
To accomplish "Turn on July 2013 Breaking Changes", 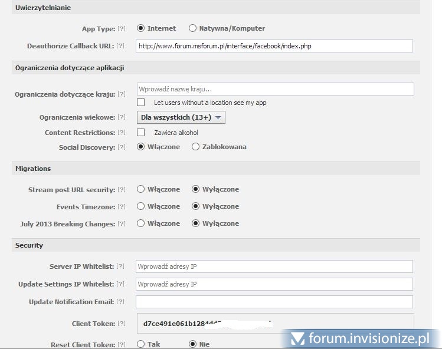I will point(140,223).
